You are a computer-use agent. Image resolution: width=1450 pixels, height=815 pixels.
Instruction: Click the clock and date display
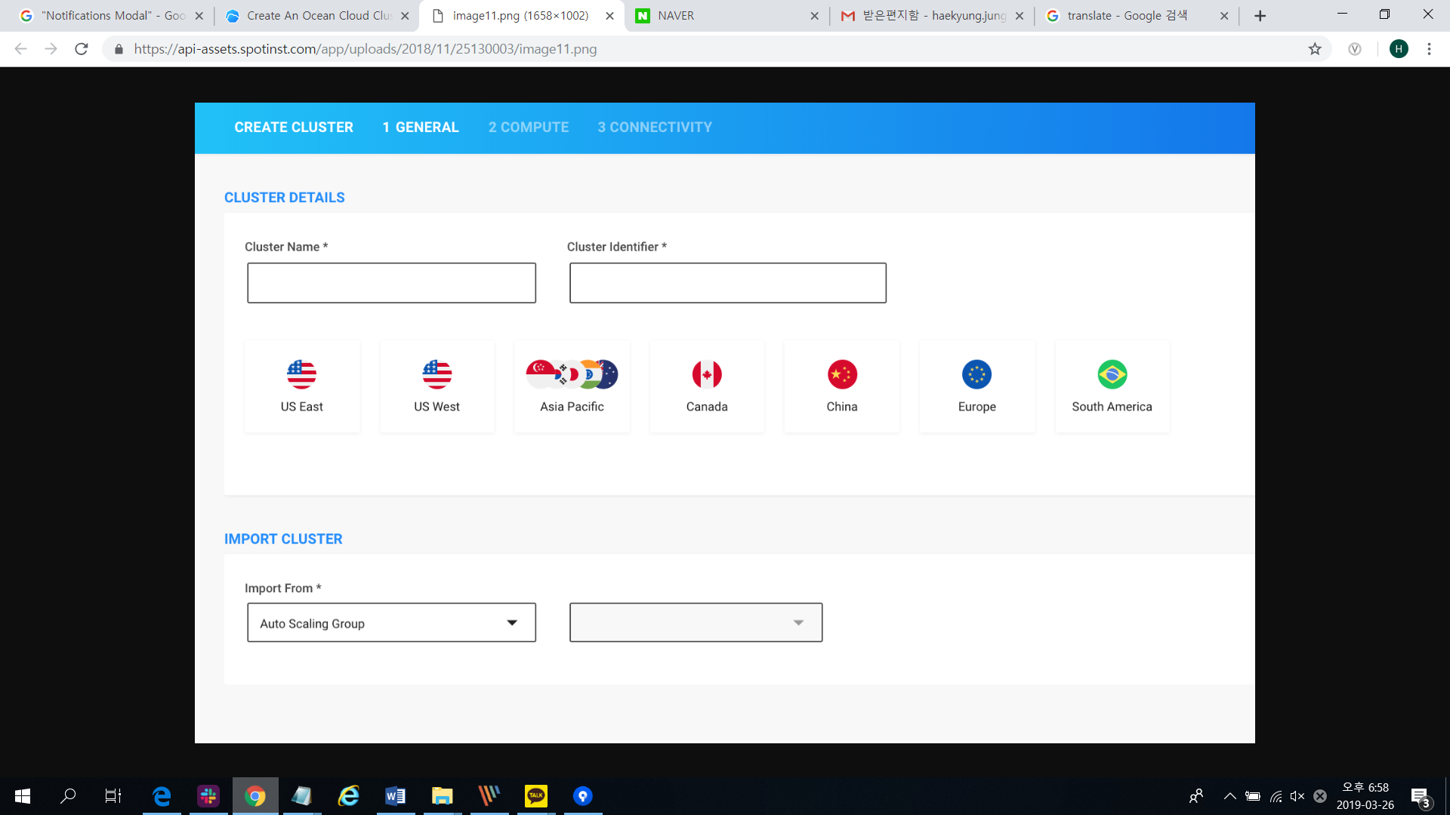[x=1365, y=796]
